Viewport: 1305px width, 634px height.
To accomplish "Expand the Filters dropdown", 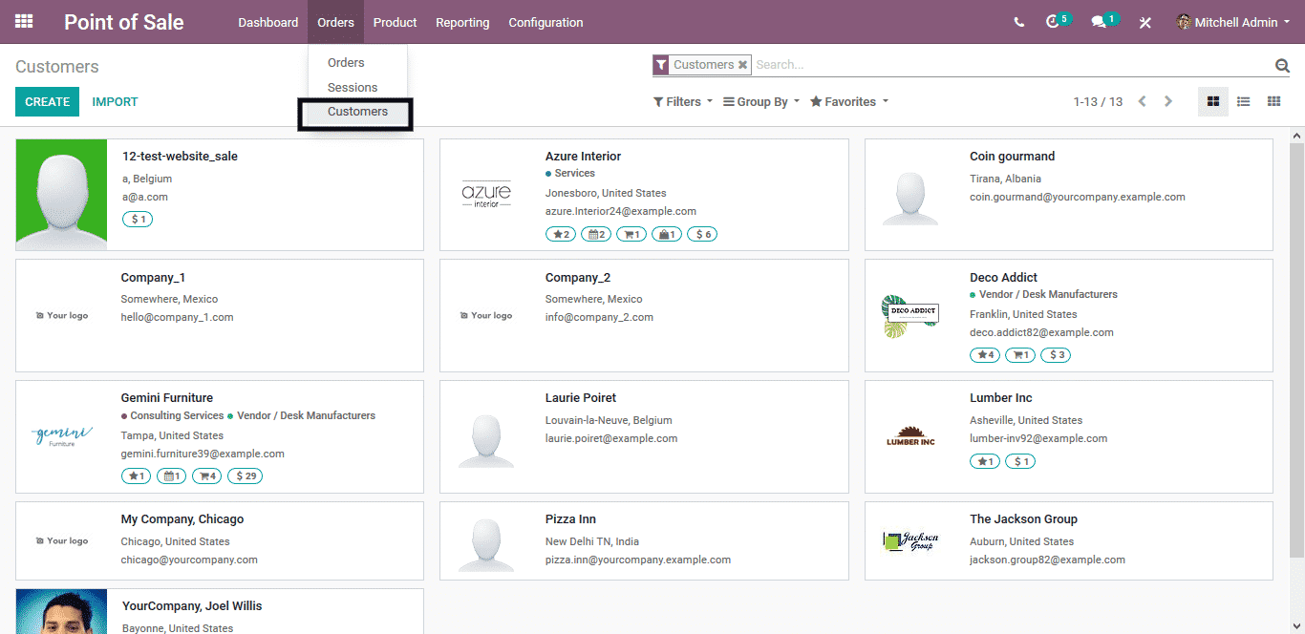I will tap(682, 101).
